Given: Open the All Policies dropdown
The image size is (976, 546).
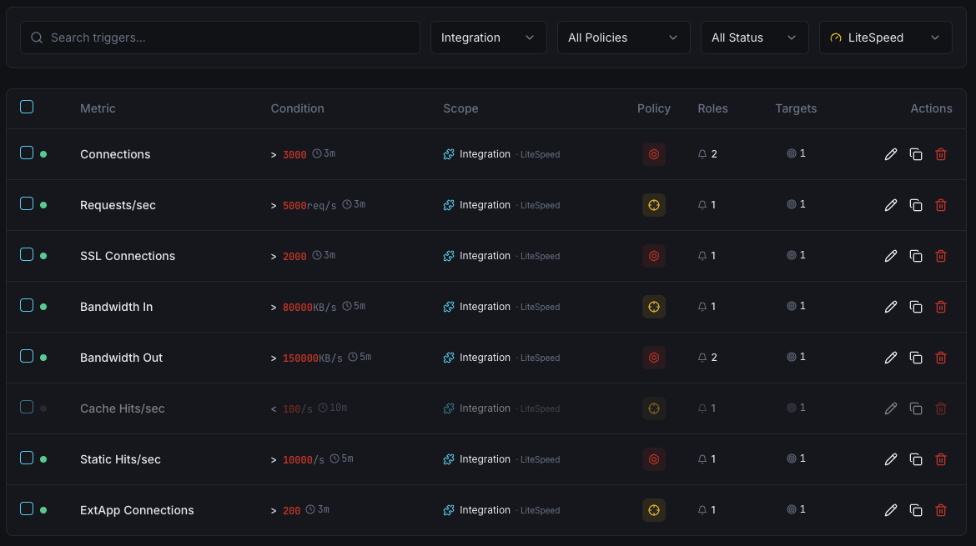Looking at the screenshot, I should coord(623,38).
